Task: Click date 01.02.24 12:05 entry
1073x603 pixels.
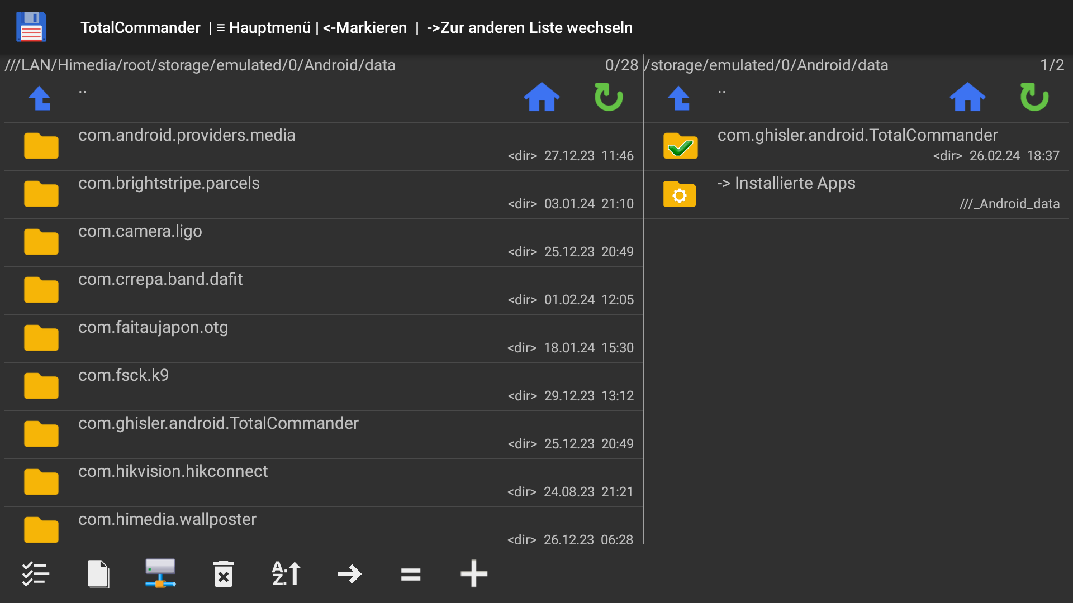Action: [x=589, y=300]
